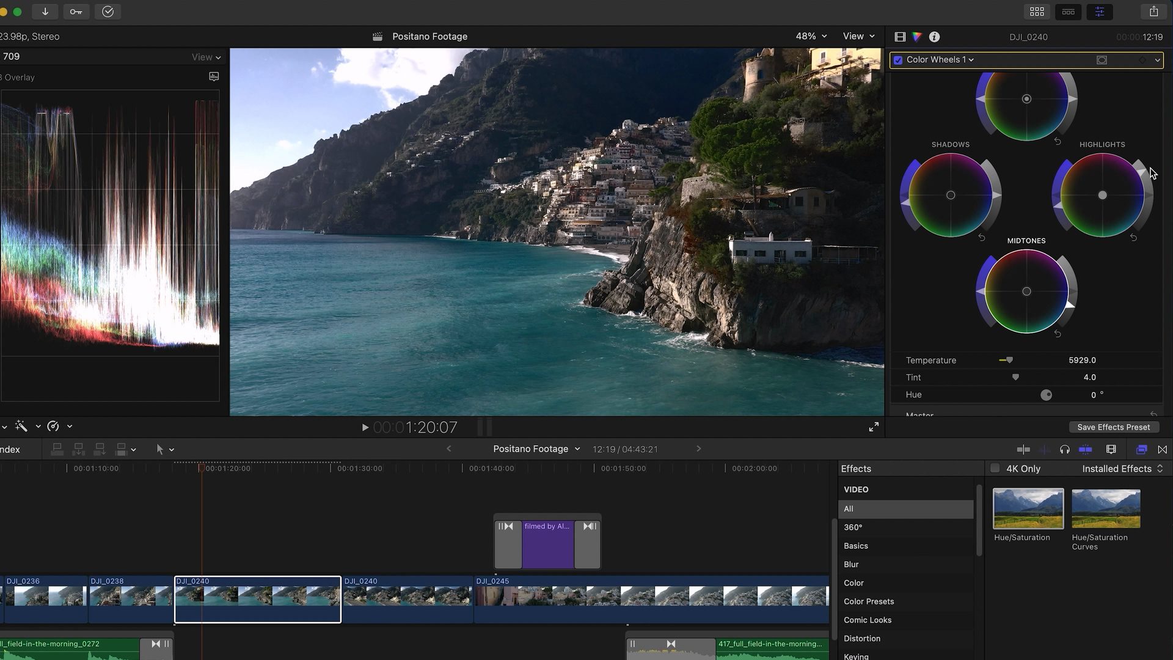This screenshot has height=660, width=1173.
Task: Go back in timeline history arrow
Action: pyautogui.click(x=449, y=449)
